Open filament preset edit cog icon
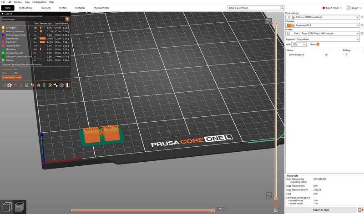This screenshot has width=364, height=214. [x=362, y=25]
